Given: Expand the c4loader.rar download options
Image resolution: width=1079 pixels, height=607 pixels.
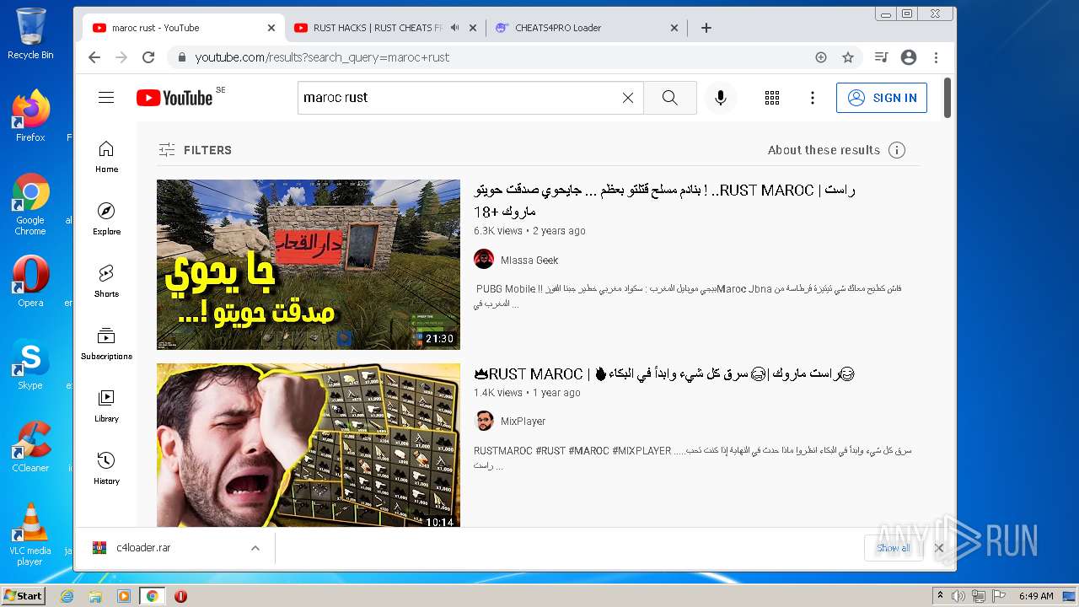Looking at the screenshot, I should (x=255, y=548).
